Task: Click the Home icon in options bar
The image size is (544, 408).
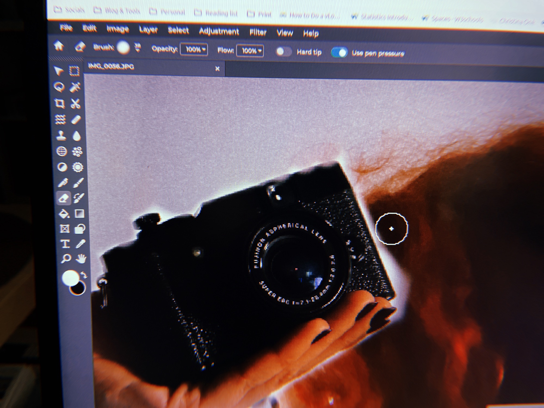Action: (59, 46)
